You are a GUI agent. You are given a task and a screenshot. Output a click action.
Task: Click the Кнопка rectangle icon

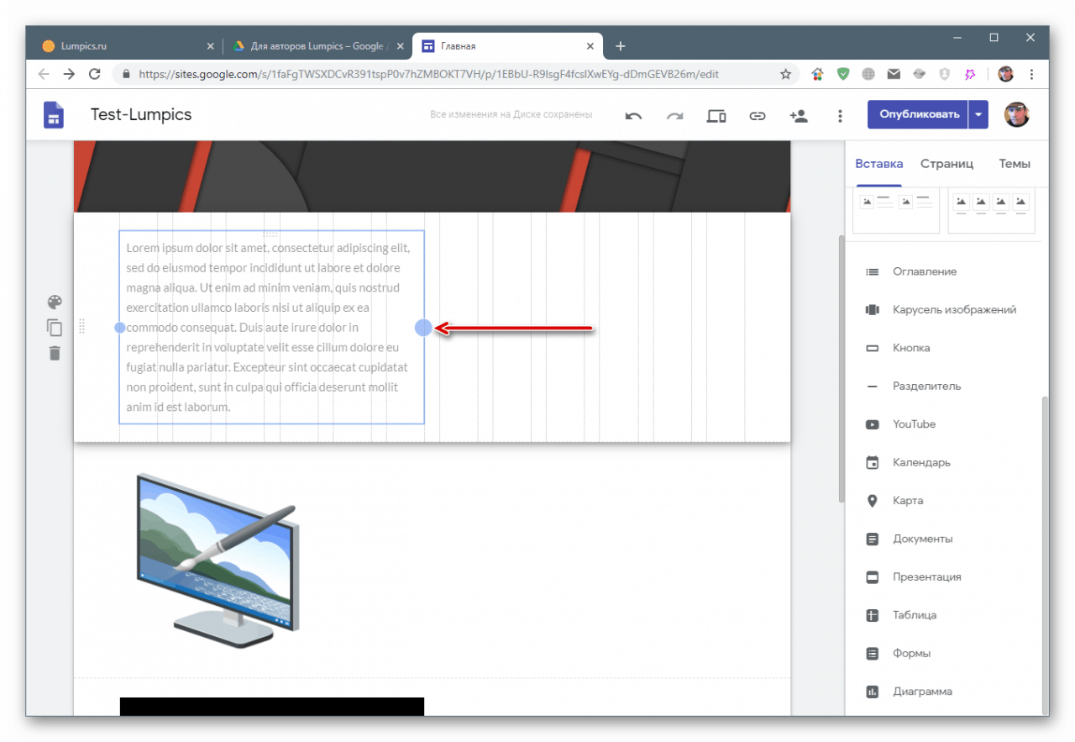873,348
